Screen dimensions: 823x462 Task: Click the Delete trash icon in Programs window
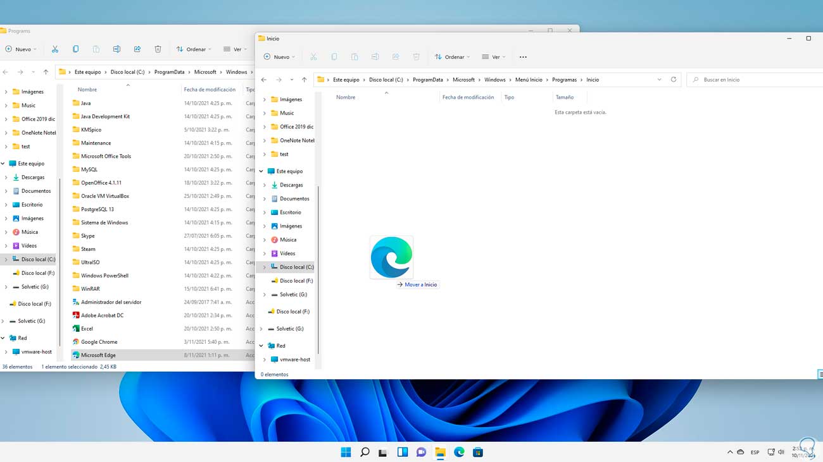[x=158, y=49]
